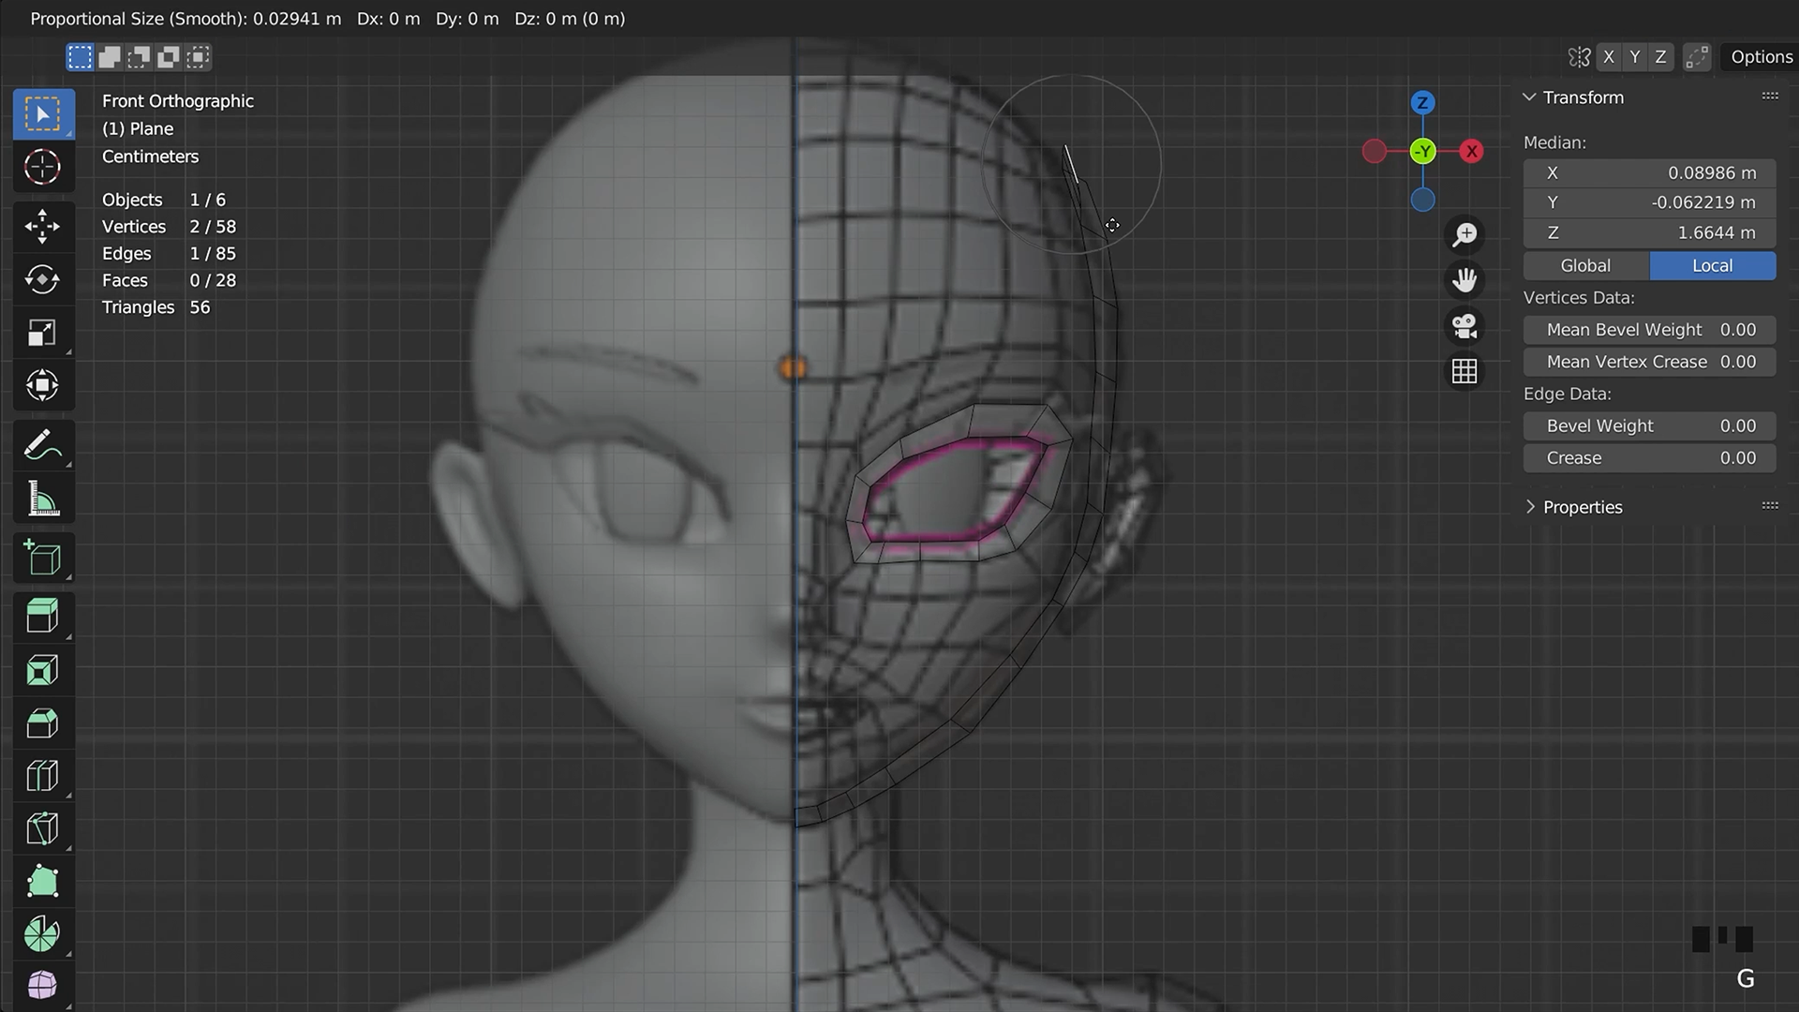Activate the Annotate pencil tool
Viewport: 1799px width, 1012px height.
[43, 444]
